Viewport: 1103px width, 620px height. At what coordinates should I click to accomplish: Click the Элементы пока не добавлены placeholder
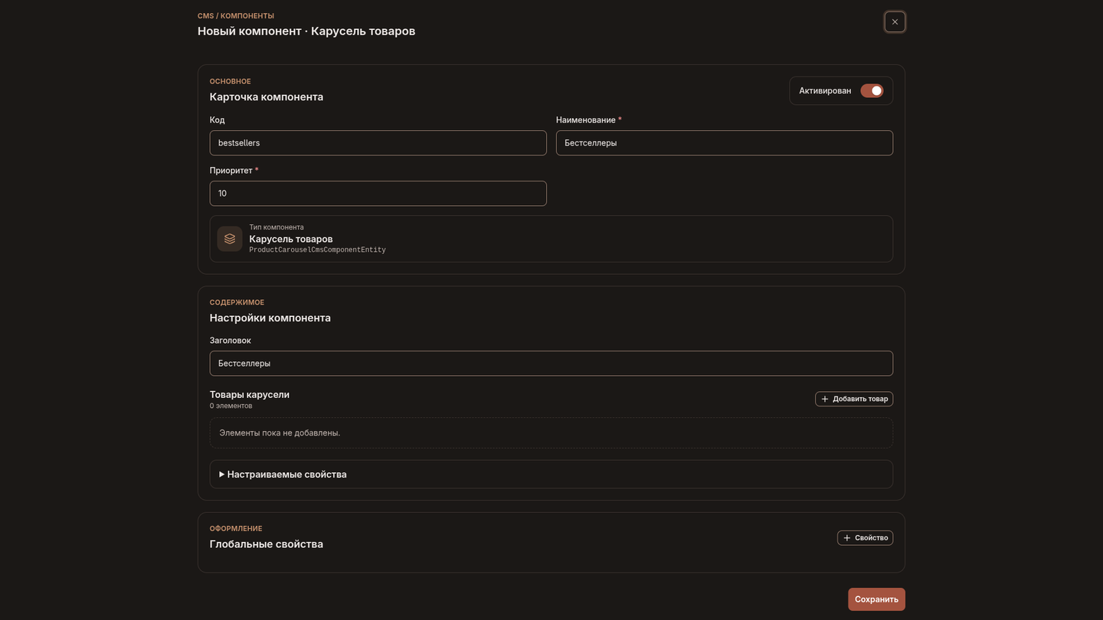[551, 433]
